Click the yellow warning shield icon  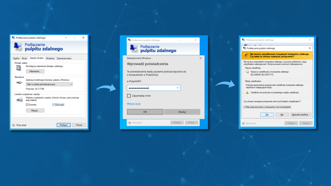[246, 55]
